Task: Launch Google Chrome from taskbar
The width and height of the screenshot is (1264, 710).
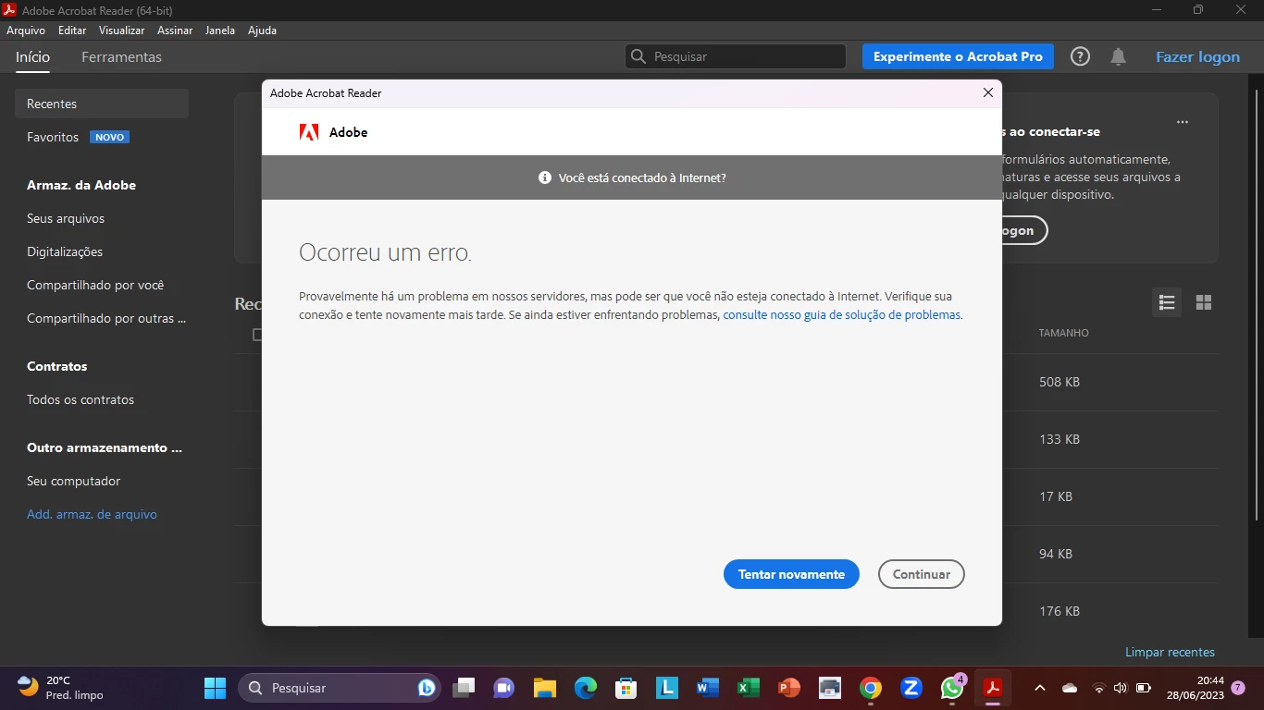Action: pos(870,688)
